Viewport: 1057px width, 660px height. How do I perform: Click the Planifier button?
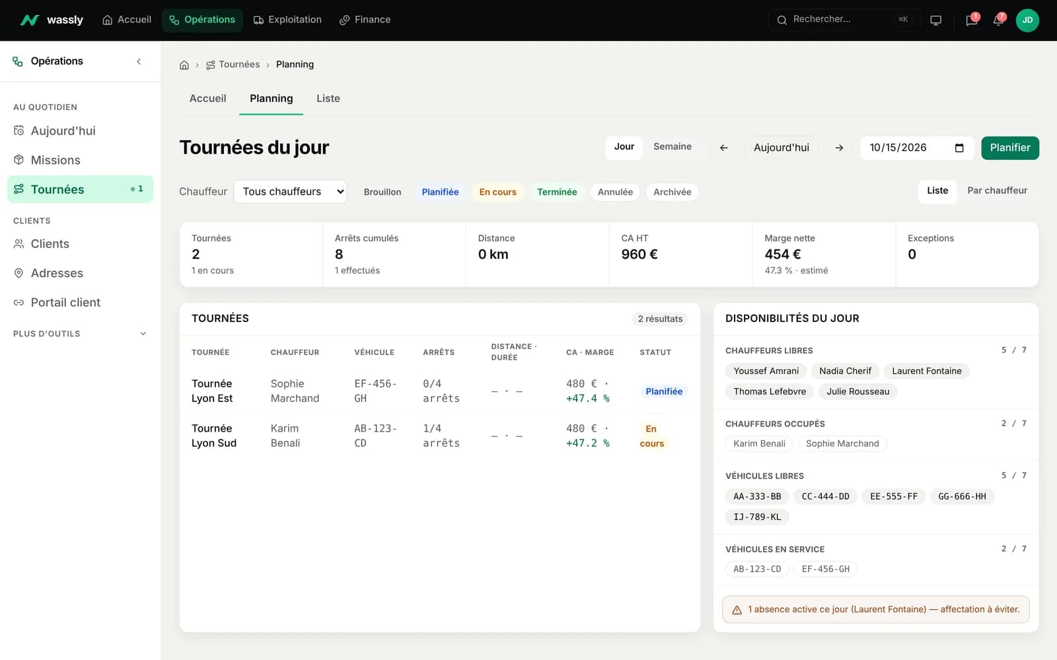point(1010,148)
